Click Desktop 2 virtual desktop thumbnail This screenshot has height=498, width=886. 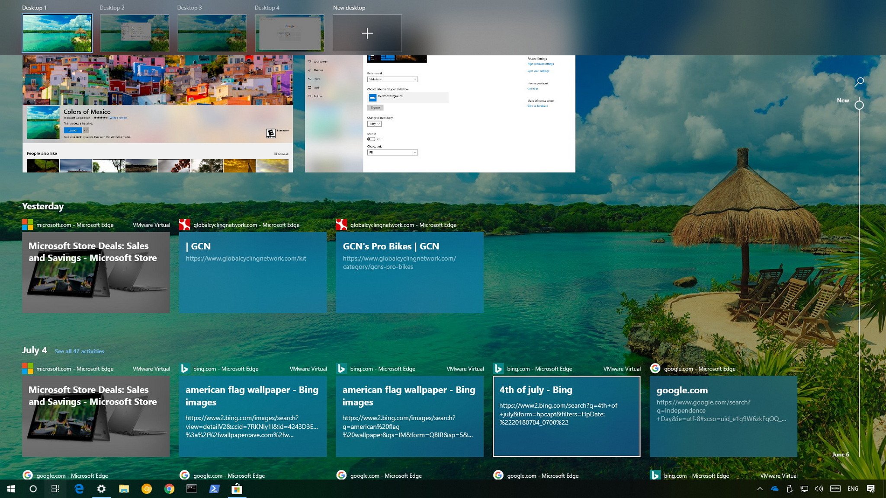coord(135,33)
